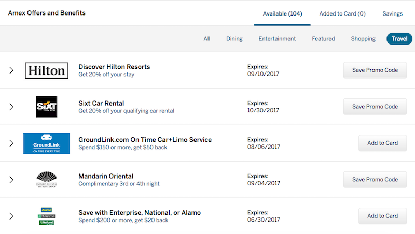Save Promo Code for Hilton Resorts

[375, 70]
